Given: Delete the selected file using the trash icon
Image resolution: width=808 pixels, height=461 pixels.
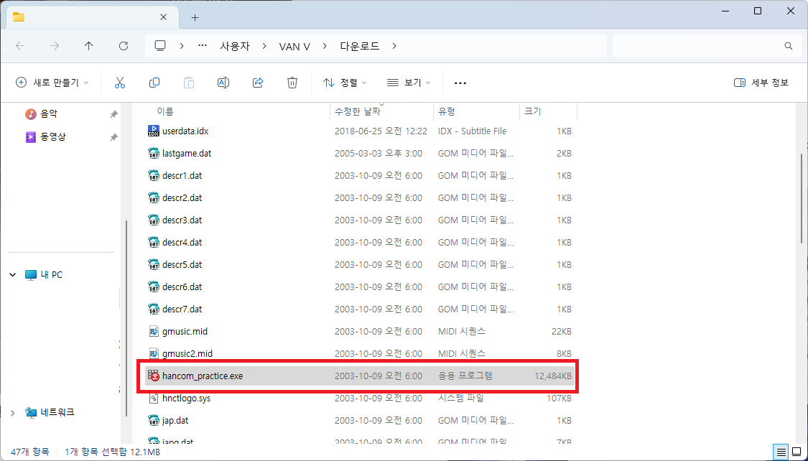Looking at the screenshot, I should click(292, 82).
